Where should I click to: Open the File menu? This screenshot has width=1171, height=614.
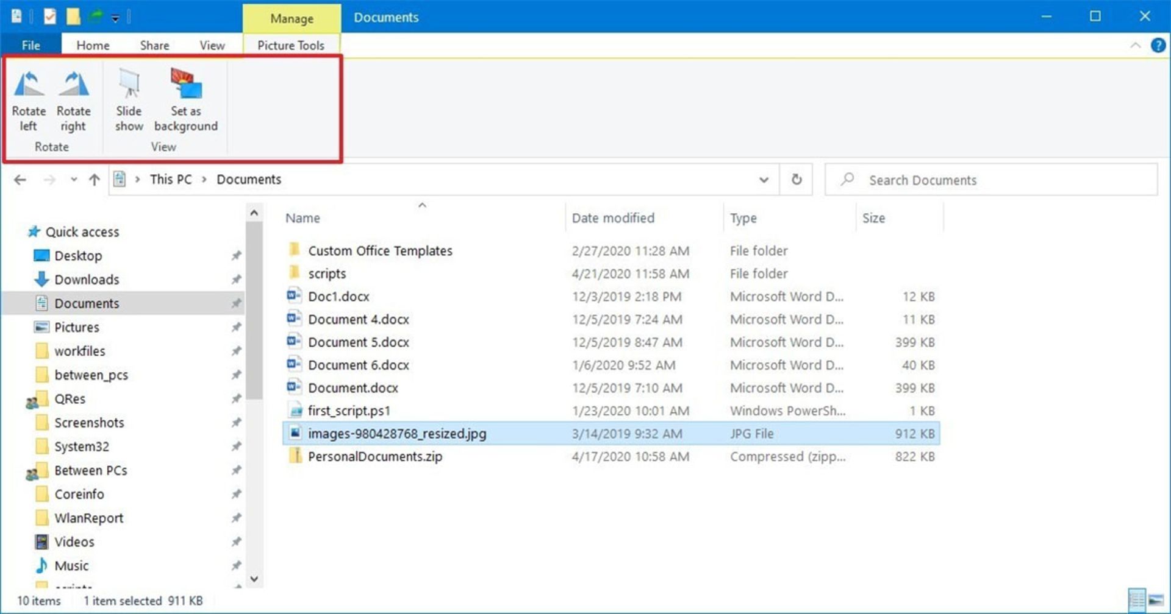[x=30, y=45]
